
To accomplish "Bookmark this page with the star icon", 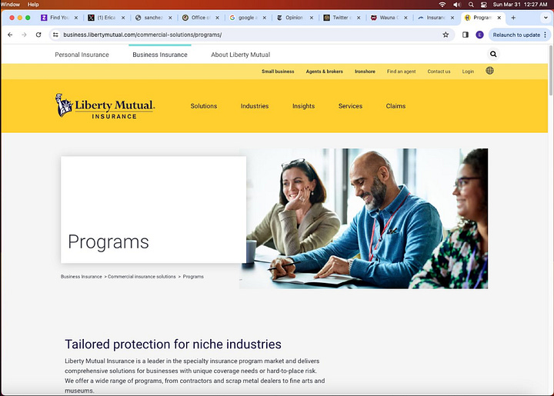I will (x=446, y=35).
